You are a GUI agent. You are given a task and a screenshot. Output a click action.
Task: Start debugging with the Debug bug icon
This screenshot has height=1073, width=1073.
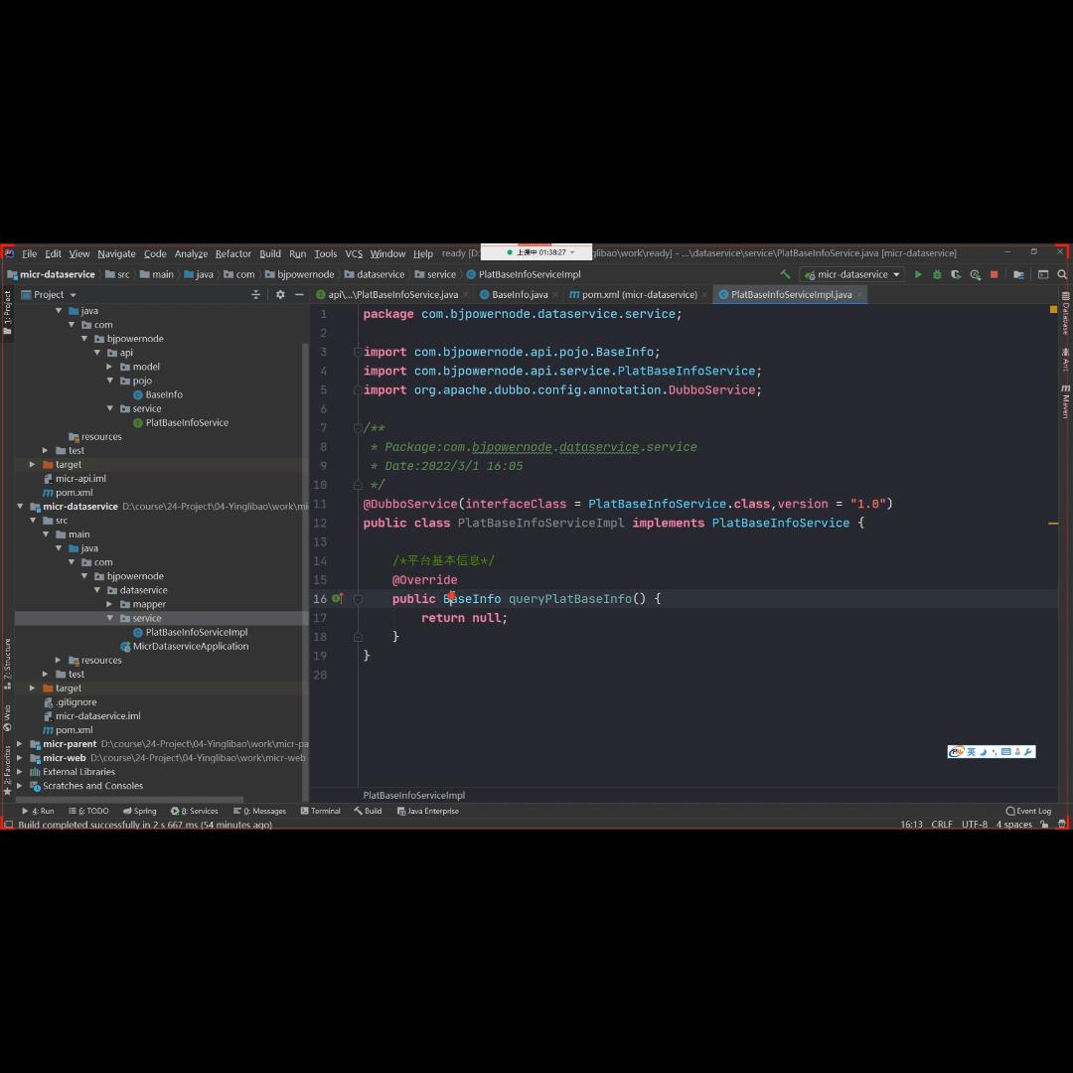pos(936,275)
